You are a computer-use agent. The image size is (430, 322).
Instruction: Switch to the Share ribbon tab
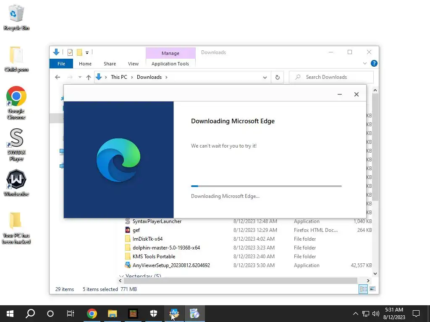[x=110, y=64]
